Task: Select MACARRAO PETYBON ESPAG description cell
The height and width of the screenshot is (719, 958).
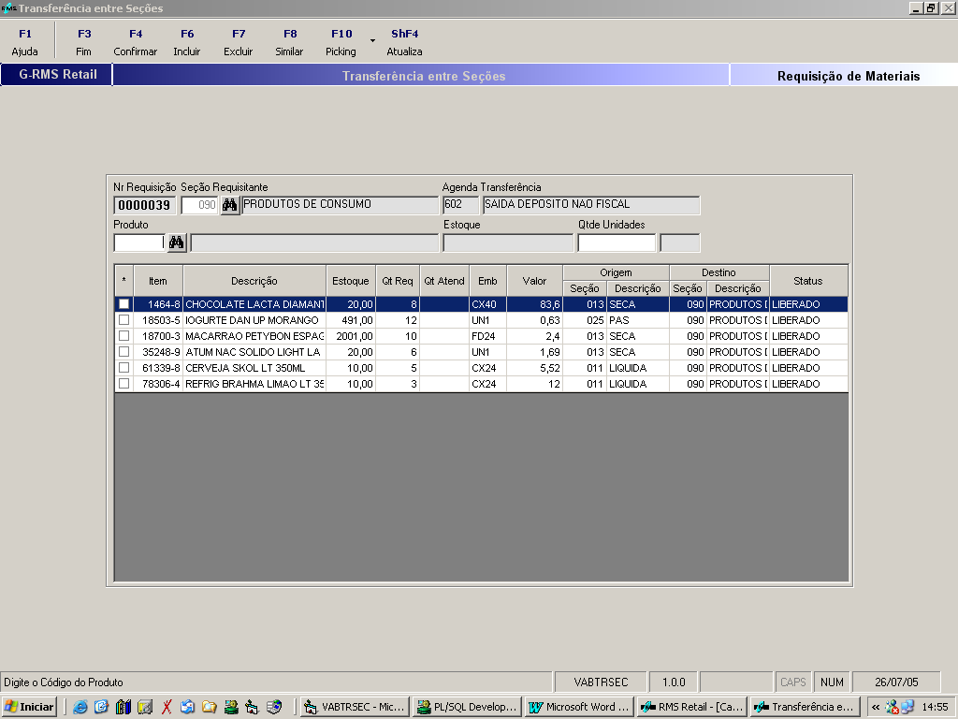Action: pos(254,336)
